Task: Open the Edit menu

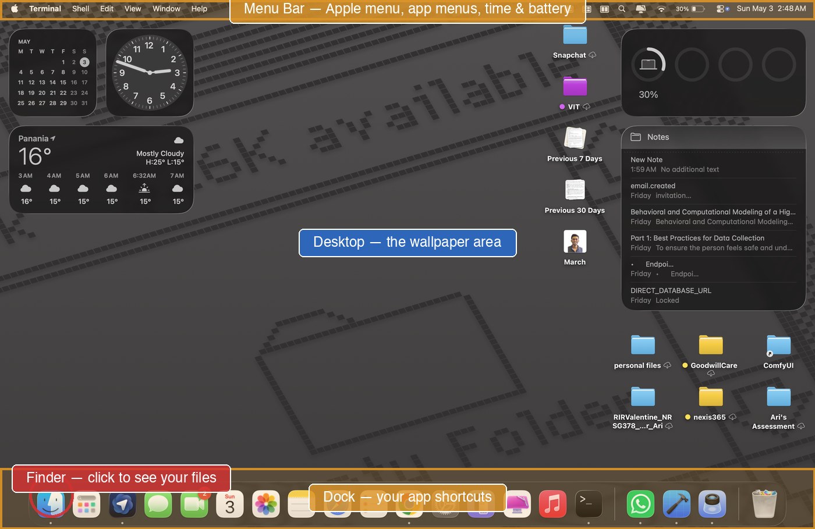Action: coord(107,9)
